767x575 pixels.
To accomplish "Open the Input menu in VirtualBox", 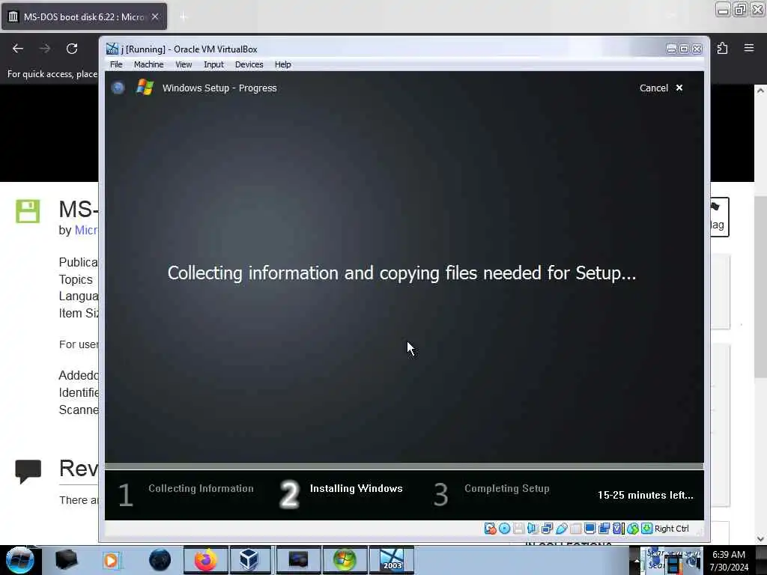I will (213, 64).
